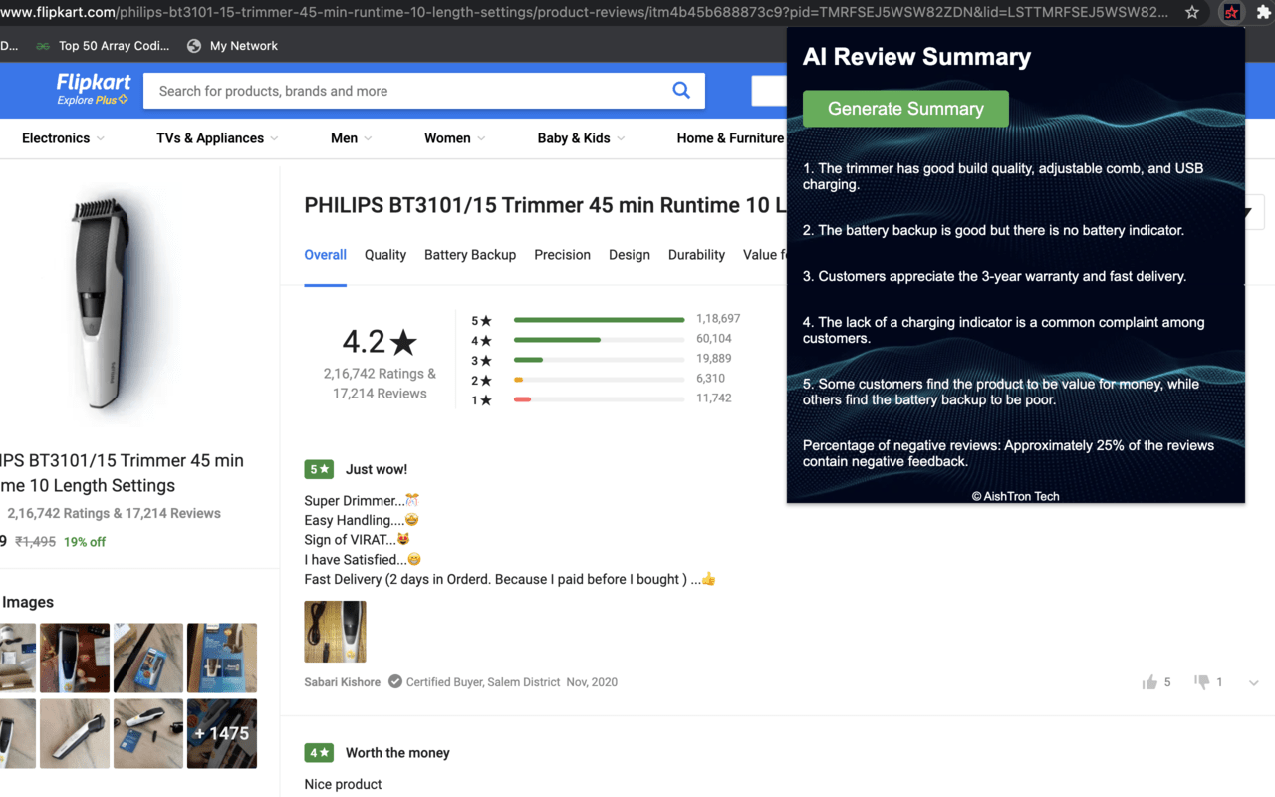The image size is (1275, 797).
Task: Click the 4 star rating bar
Action: click(x=599, y=340)
